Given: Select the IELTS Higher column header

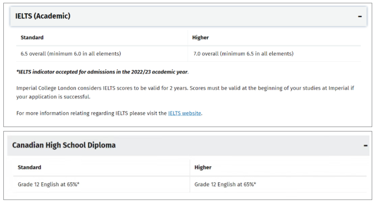Looking at the screenshot, I should [200, 38].
